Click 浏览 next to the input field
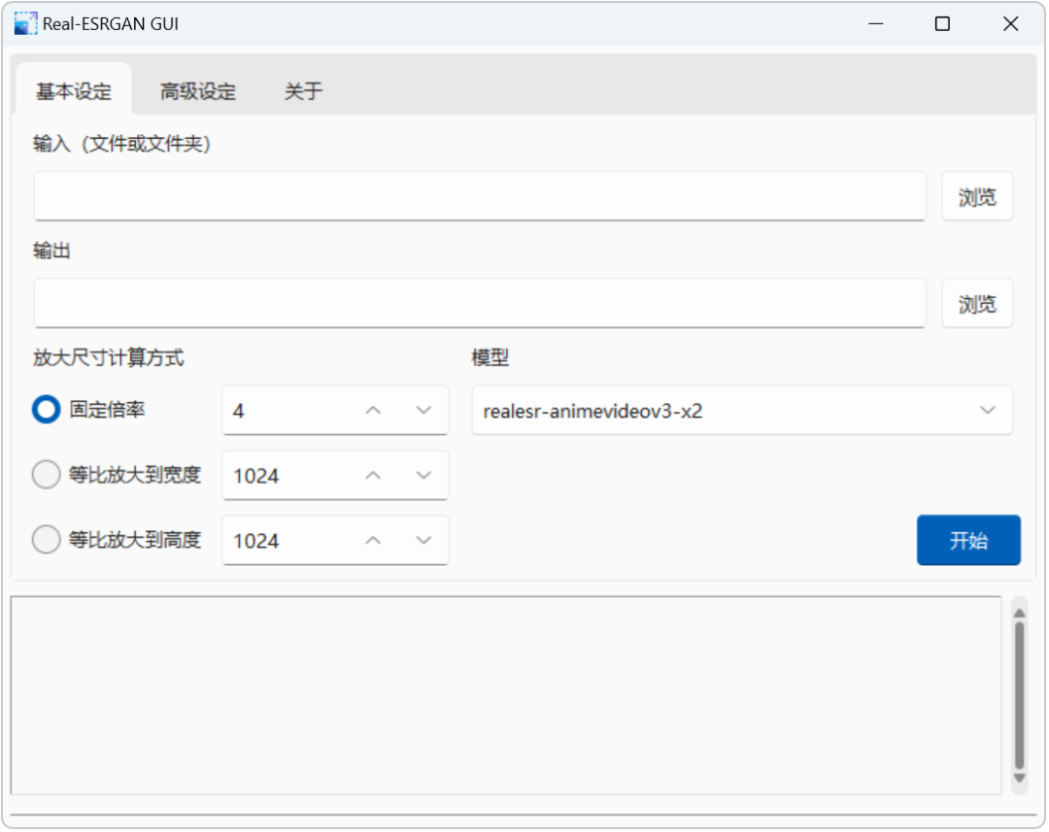Viewport: 1049px width, 832px height. tap(977, 197)
